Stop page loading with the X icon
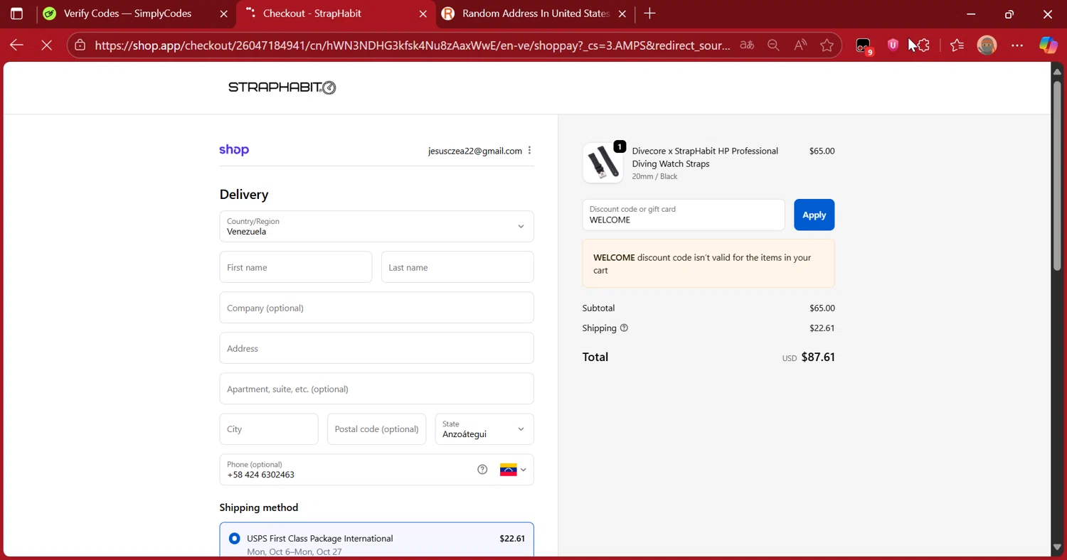This screenshot has width=1067, height=560. [47, 45]
